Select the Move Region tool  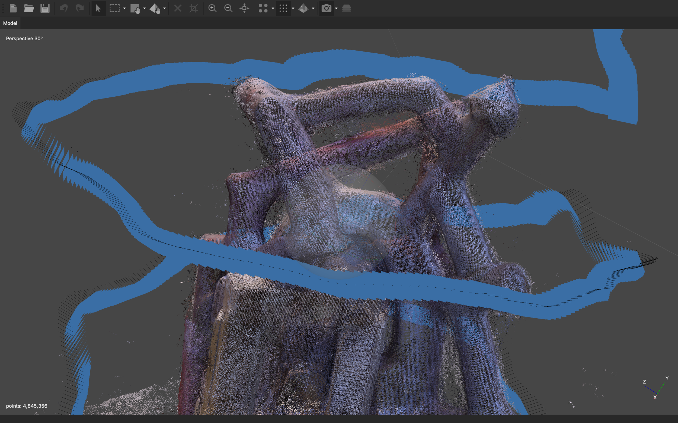[135, 8]
